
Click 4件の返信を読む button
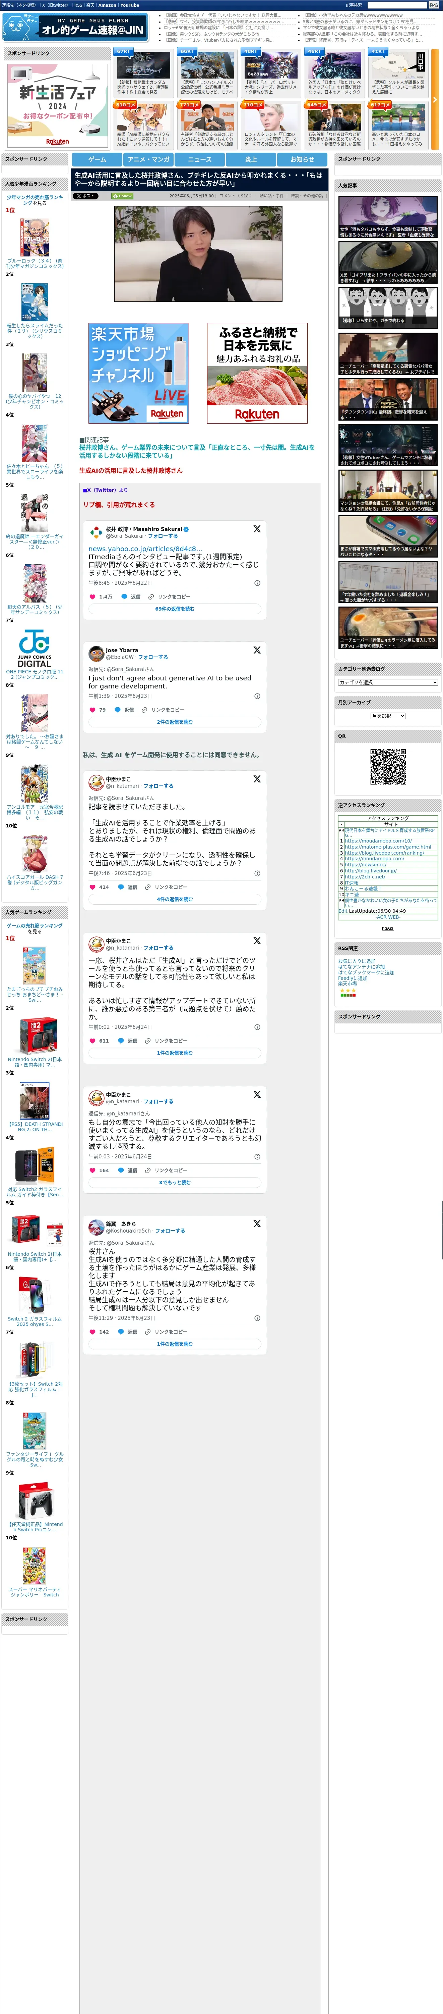tap(175, 900)
